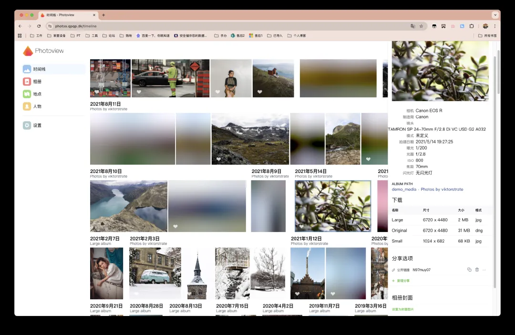Delete the N97muy07 share link
The image size is (515, 335).
click(x=477, y=270)
